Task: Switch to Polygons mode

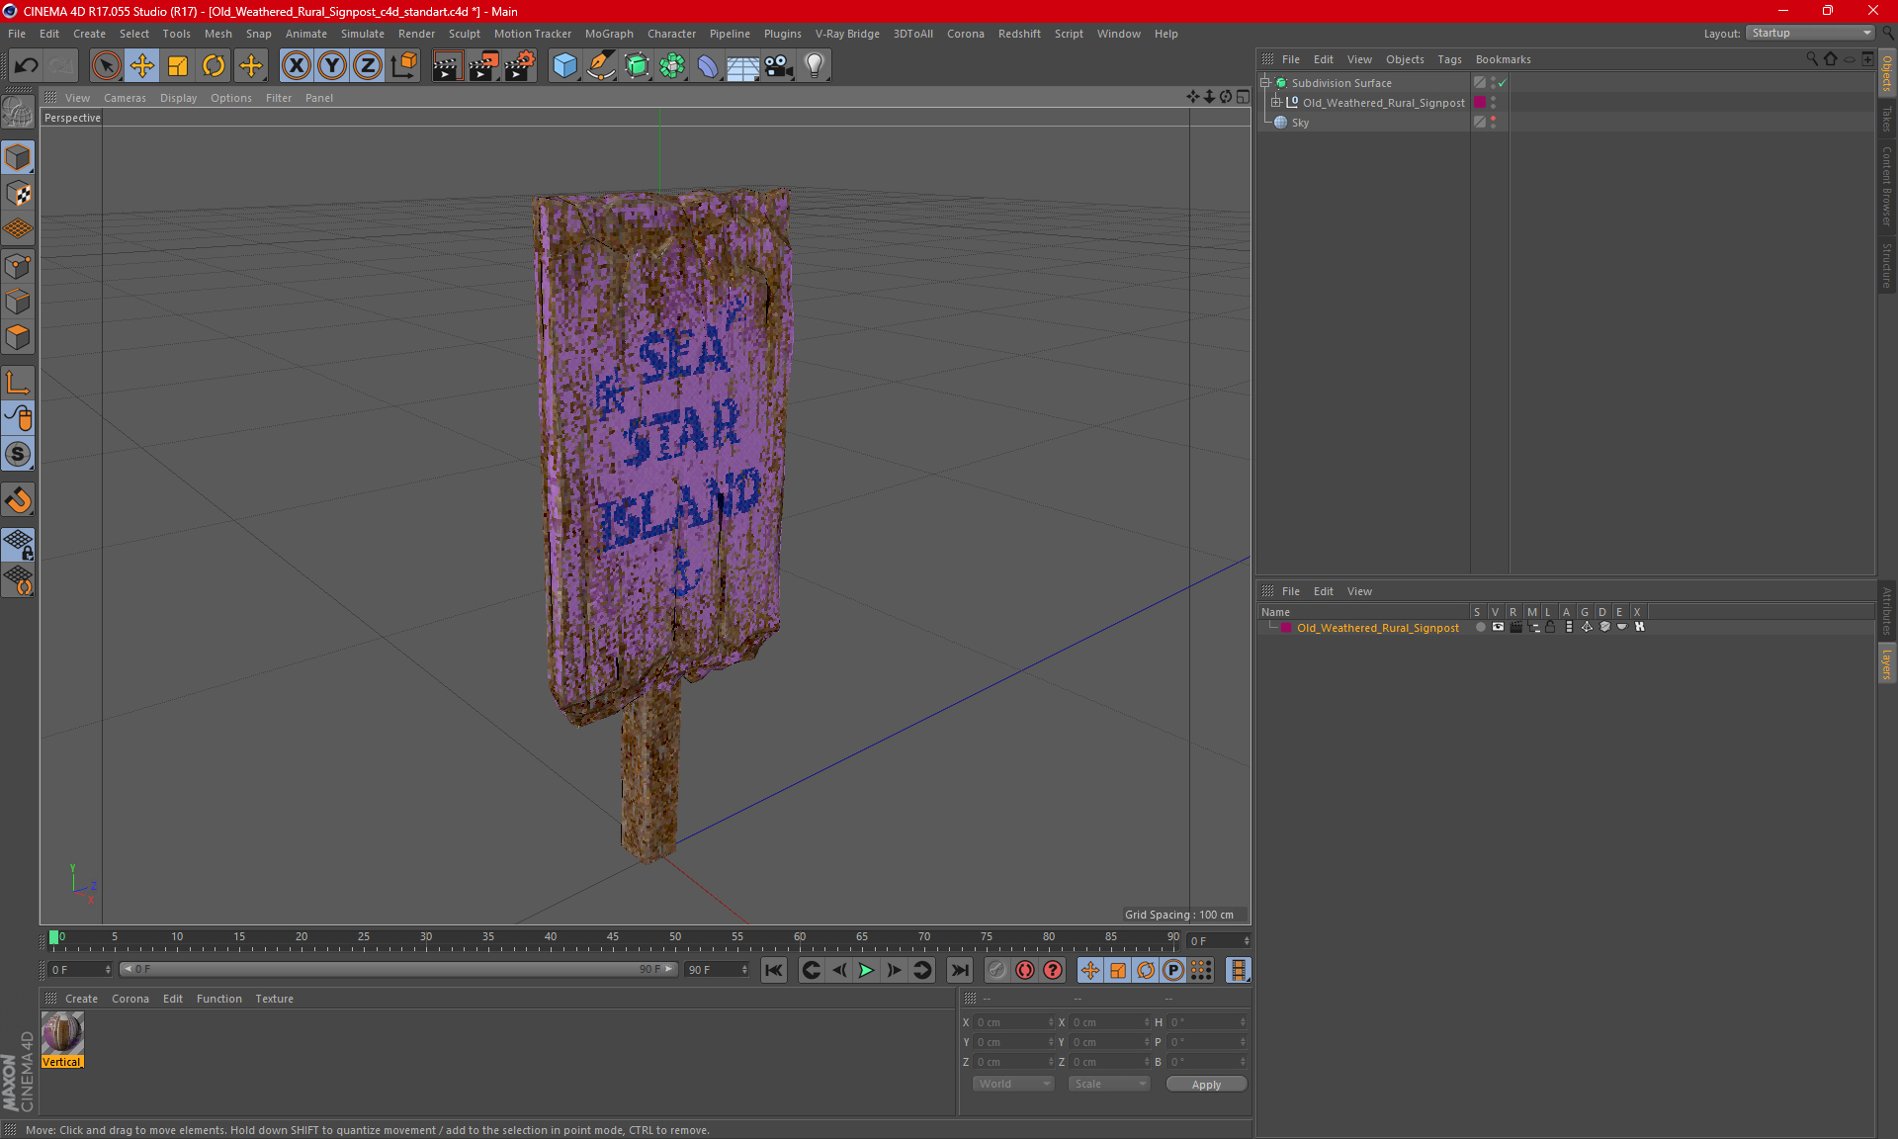Action: [18, 337]
